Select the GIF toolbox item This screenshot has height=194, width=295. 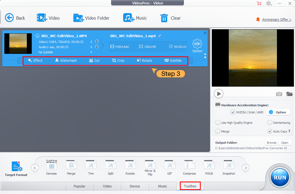(x=170, y=167)
